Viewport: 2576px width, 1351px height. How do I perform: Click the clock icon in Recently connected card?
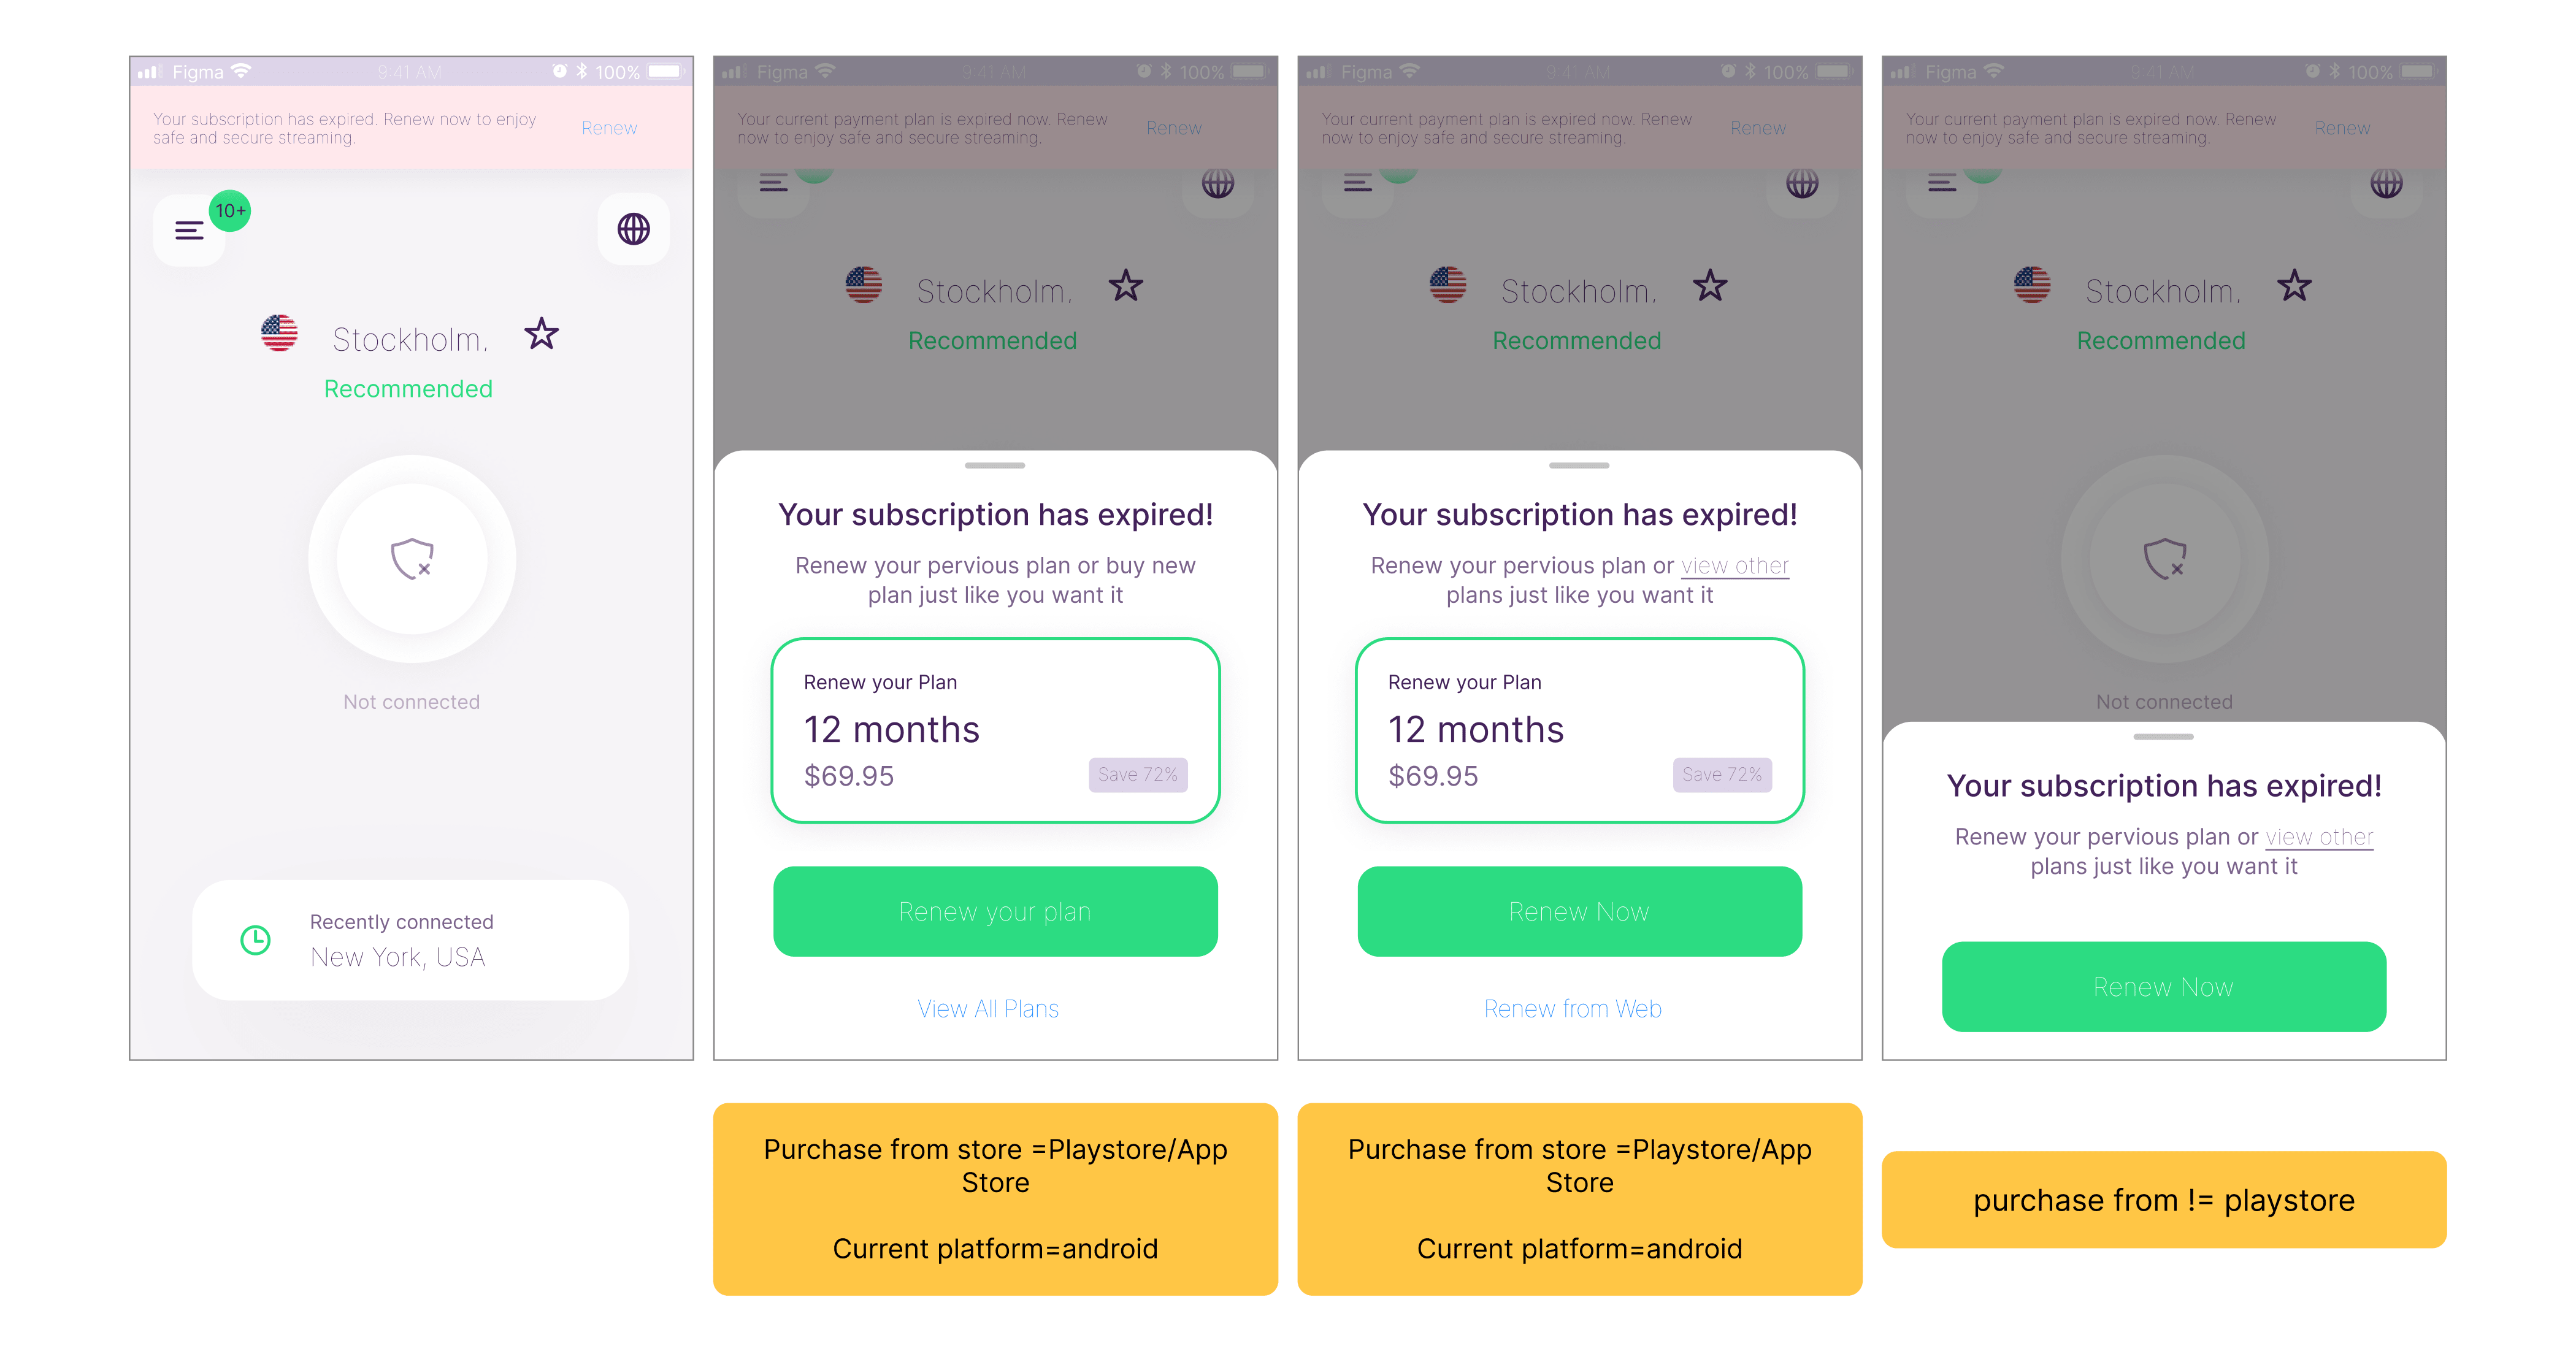pos(256,940)
